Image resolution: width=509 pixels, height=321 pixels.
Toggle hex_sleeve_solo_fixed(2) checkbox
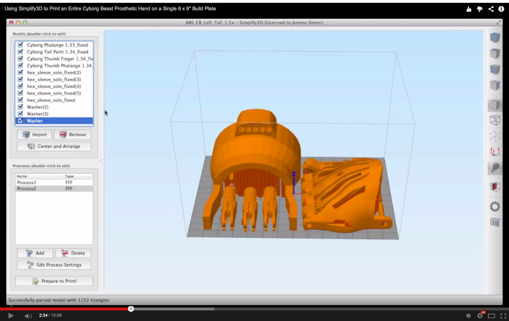pyautogui.click(x=21, y=72)
